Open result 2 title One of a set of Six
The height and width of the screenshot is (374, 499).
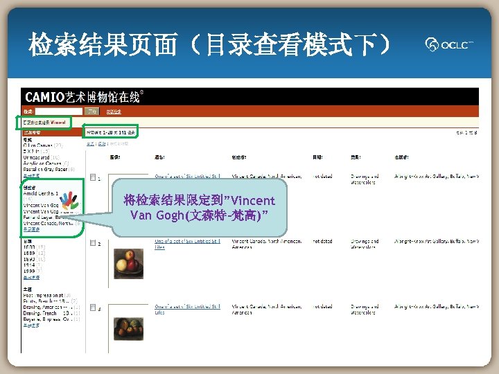(187, 244)
